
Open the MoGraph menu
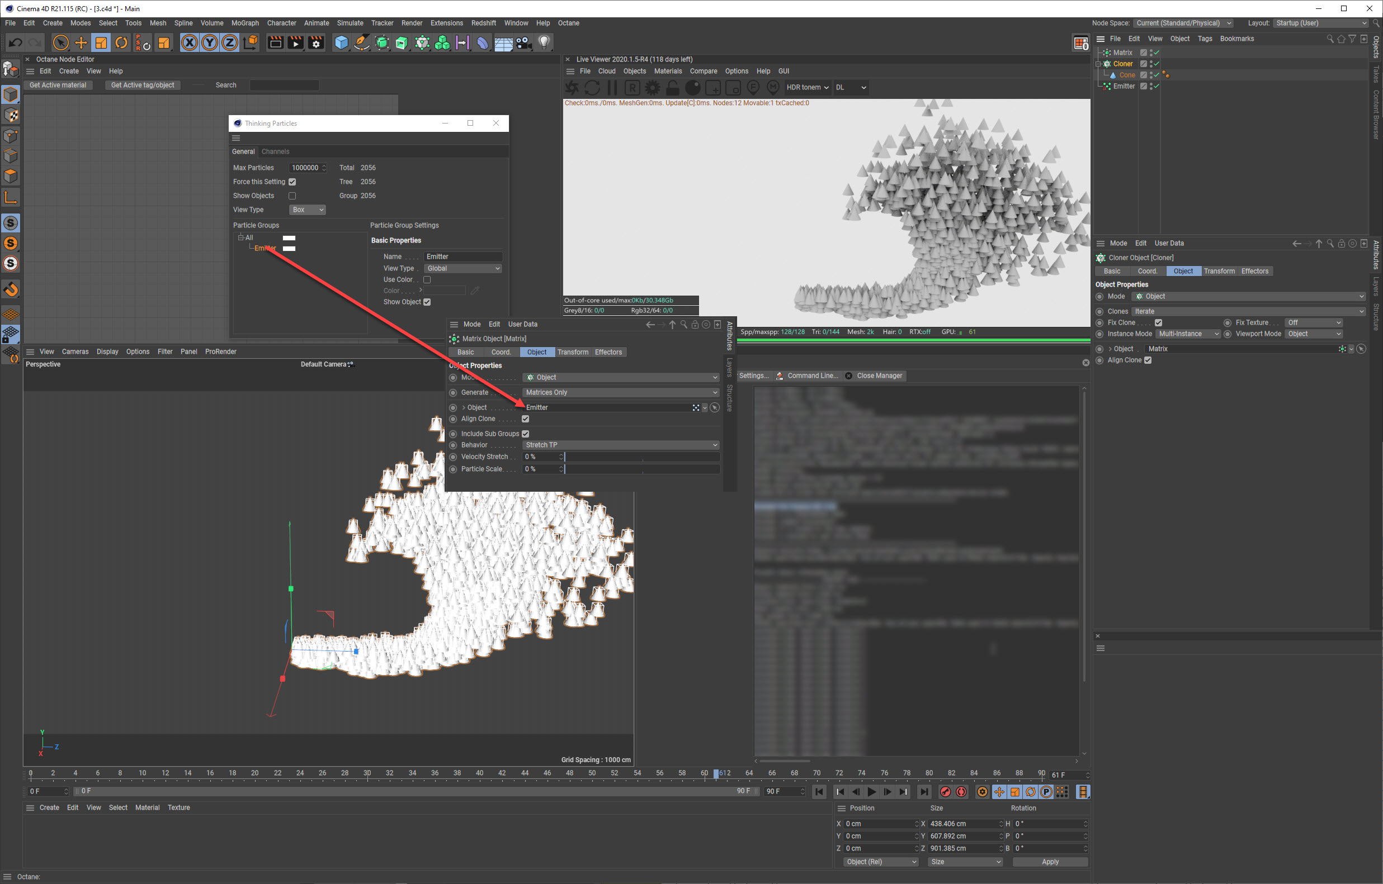point(244,23)
